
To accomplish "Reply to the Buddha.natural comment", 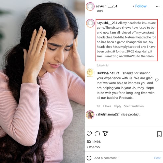I will 117,106.
